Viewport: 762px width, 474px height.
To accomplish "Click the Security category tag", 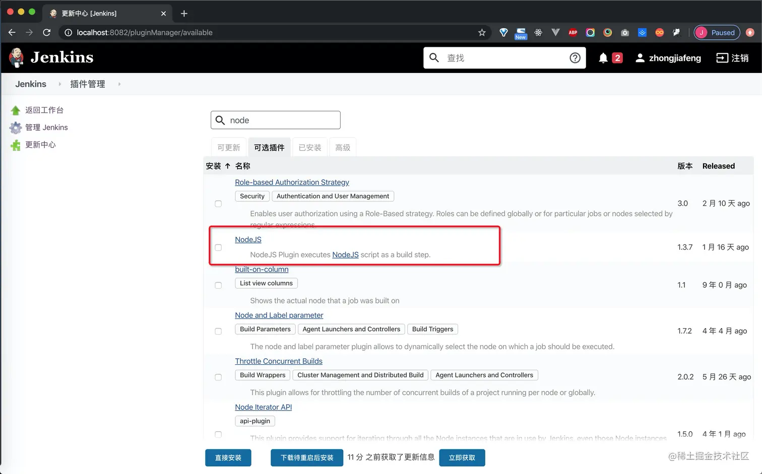I will point(252,196).
